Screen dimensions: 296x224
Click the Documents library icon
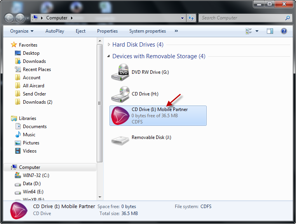coord(18,127)
